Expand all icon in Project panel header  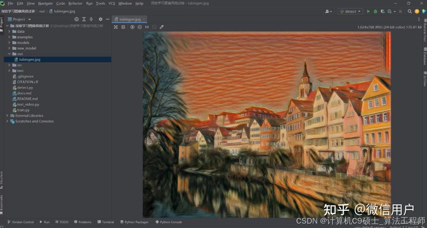[84, 19]
